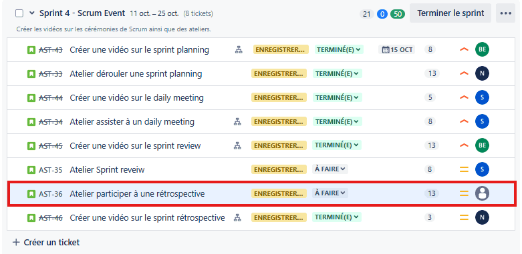Click the medium priority icon on AST-35
The height and width of the screenshot is (254, 522).
464,169
